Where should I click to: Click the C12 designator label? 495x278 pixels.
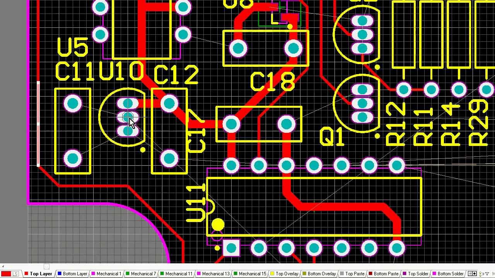coord(176,75)
